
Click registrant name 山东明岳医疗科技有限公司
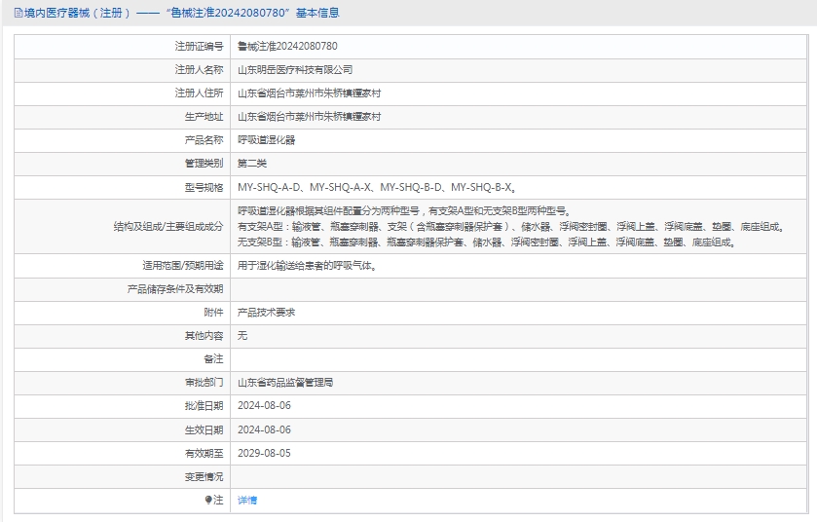(295, 69)
